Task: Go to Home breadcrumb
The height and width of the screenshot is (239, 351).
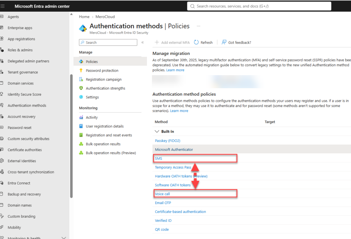Action: click(x=84, y=17)
